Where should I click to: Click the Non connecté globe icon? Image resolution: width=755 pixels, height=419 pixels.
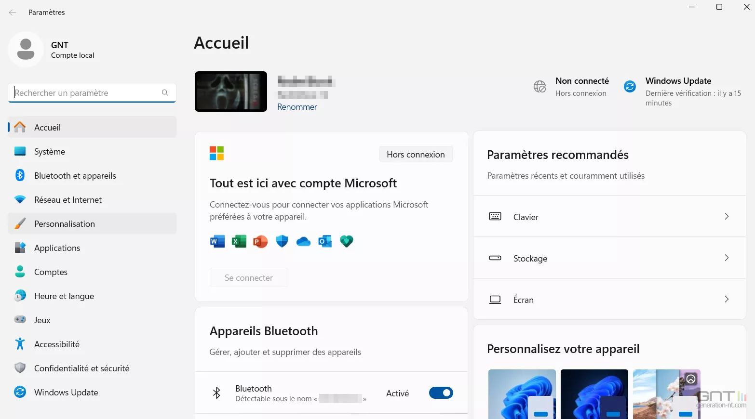point(539,87)
